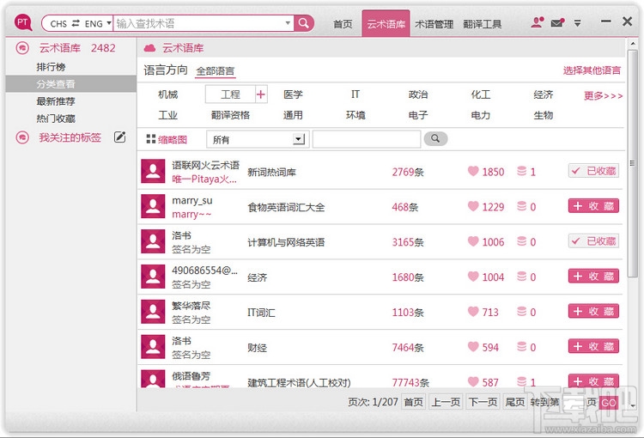The image size is (644, 438).
Task: Jump to 尾页 last page
Action: tap(515, 402)
